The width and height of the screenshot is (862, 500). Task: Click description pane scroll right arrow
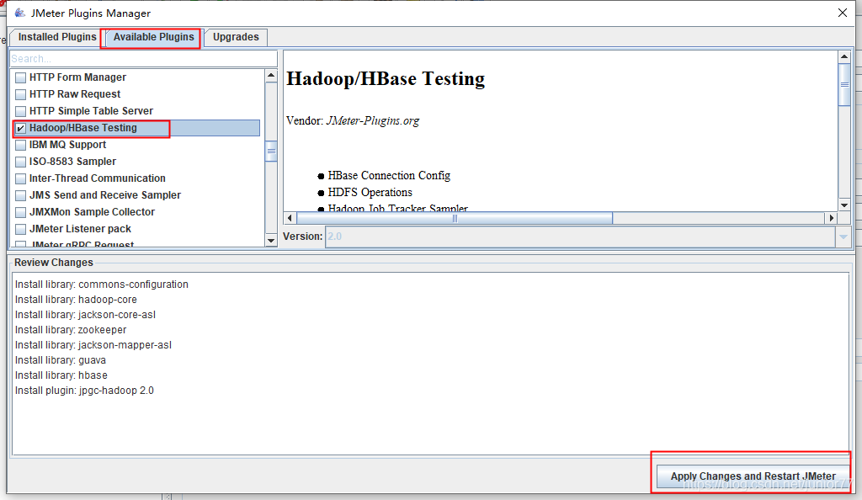tap(831, 218)
